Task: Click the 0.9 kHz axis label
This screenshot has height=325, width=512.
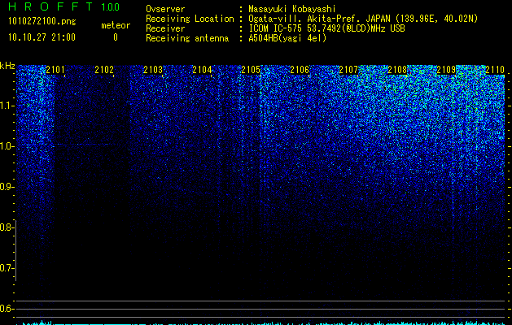Action: [7, 187]
